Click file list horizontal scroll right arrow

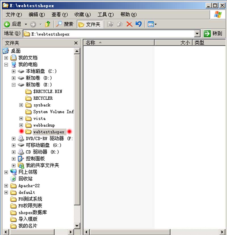(x=222, y=232)
